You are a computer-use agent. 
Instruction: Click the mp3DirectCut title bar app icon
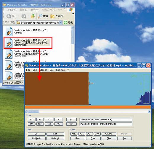point(27,65)
